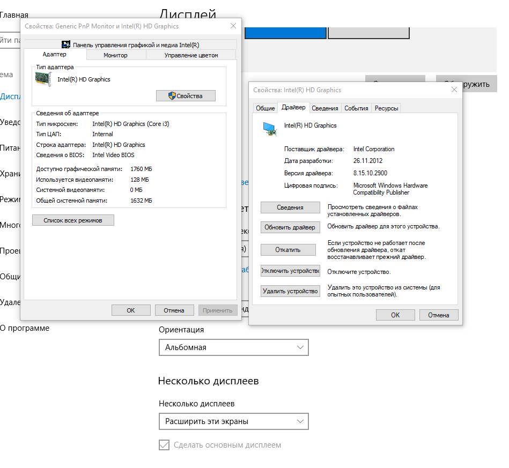Click the driver date 26.11.2012
Image resolution: width=509 pixels, height=468 pixels.
pos(368,161)
